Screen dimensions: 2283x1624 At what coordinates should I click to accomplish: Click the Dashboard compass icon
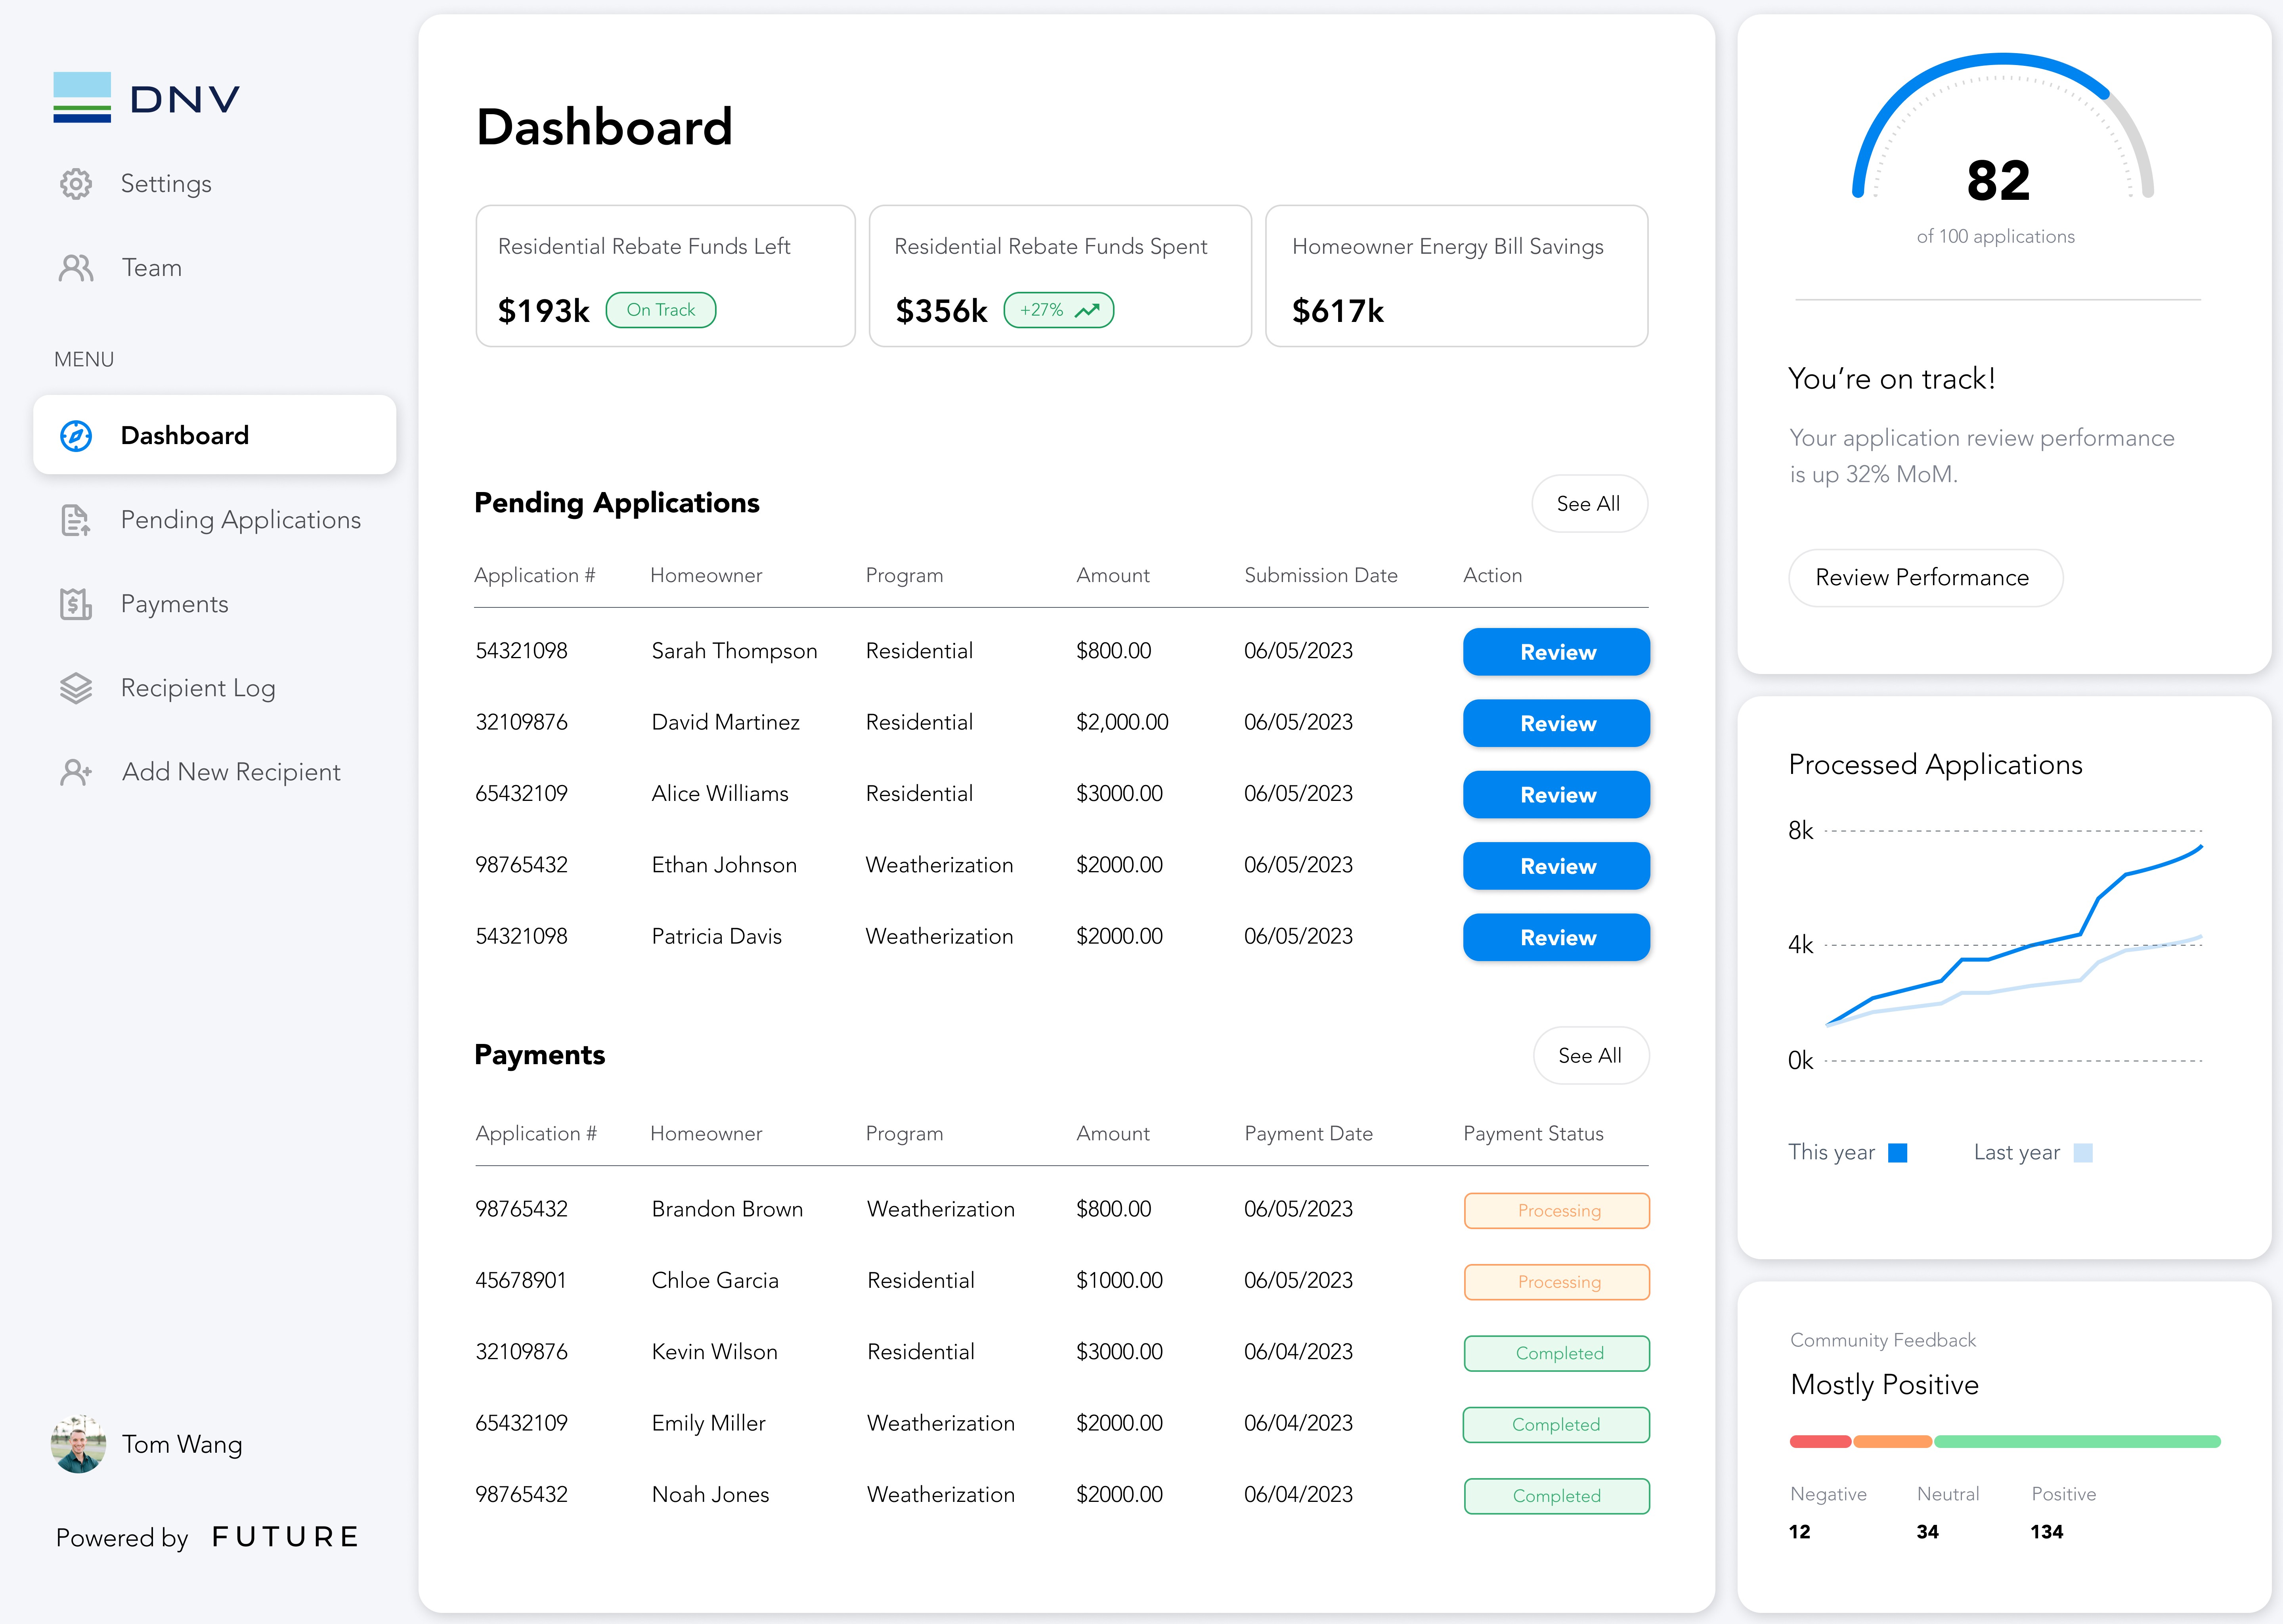click(76, 436)
